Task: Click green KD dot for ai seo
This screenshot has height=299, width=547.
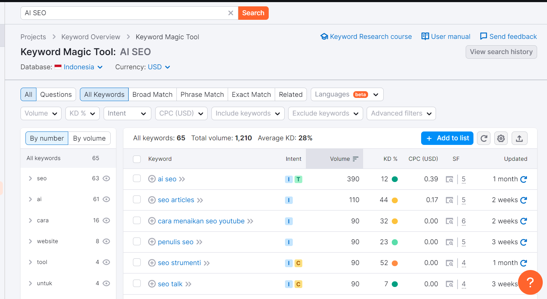Action: click(x=395, y=179)
